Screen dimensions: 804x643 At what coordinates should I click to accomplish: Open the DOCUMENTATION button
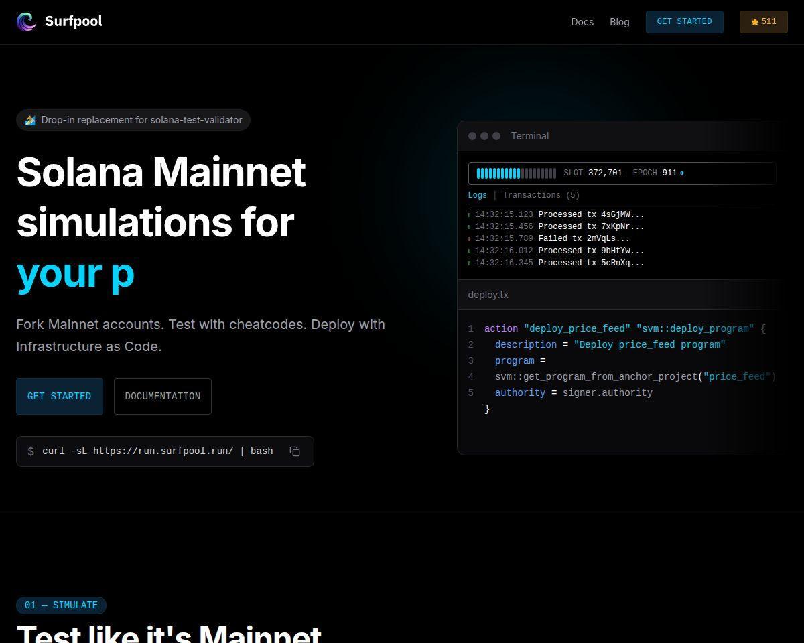(x=163, y=397)
